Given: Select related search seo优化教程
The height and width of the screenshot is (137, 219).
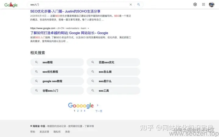Looking at the screenshot, I should (57, 72).
